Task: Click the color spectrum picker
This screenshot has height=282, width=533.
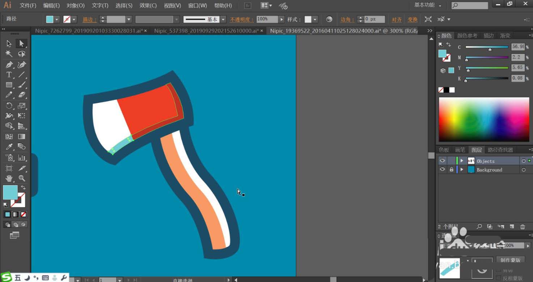Action: pyautogui.click(x=484, y=120)
